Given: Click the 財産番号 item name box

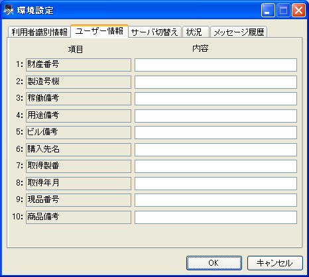Looking at the screenshot, I should pyautogui.click(x=78, y=65).
